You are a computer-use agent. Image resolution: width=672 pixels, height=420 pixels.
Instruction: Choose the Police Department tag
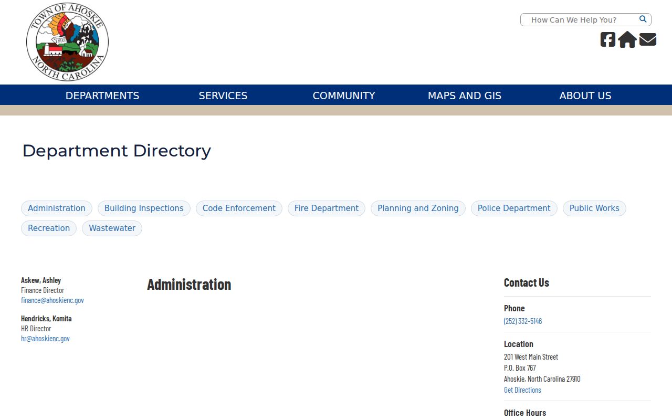(514, 208)
